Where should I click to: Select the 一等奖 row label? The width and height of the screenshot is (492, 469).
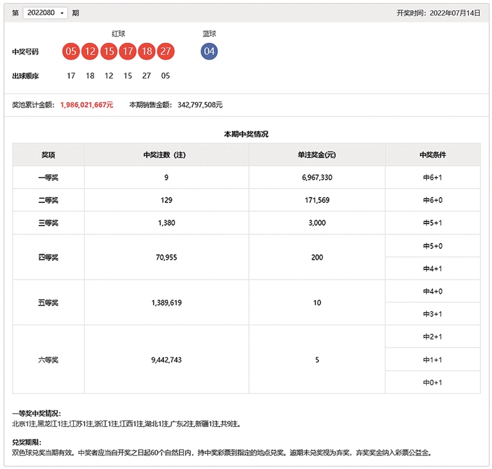48,177
